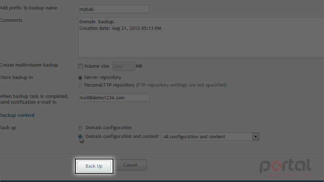Enable the multivolume backup checkbox
Viewport: 324px width, 182px height.
tap(80, 66)
